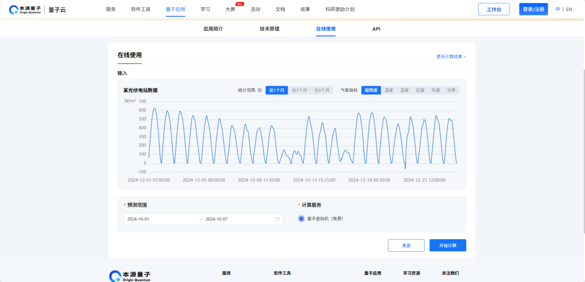Switch to 技术原理 tab
This screenshot has height=282, width=585.
click(x=270, y=29)
